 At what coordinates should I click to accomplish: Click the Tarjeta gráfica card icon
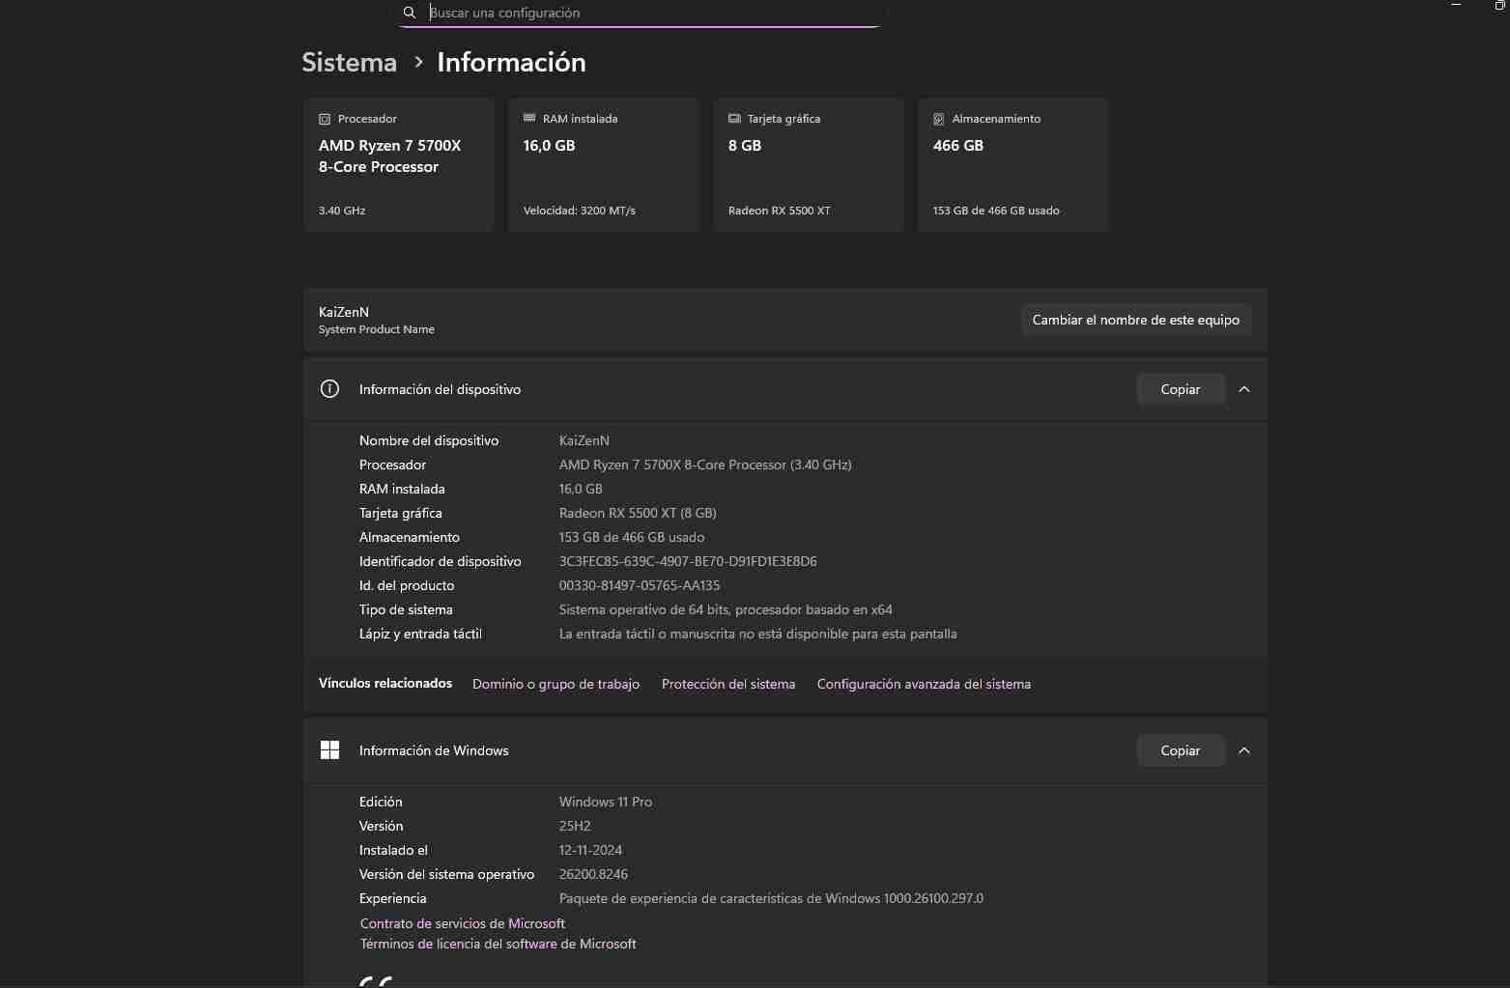click(733, 118)
